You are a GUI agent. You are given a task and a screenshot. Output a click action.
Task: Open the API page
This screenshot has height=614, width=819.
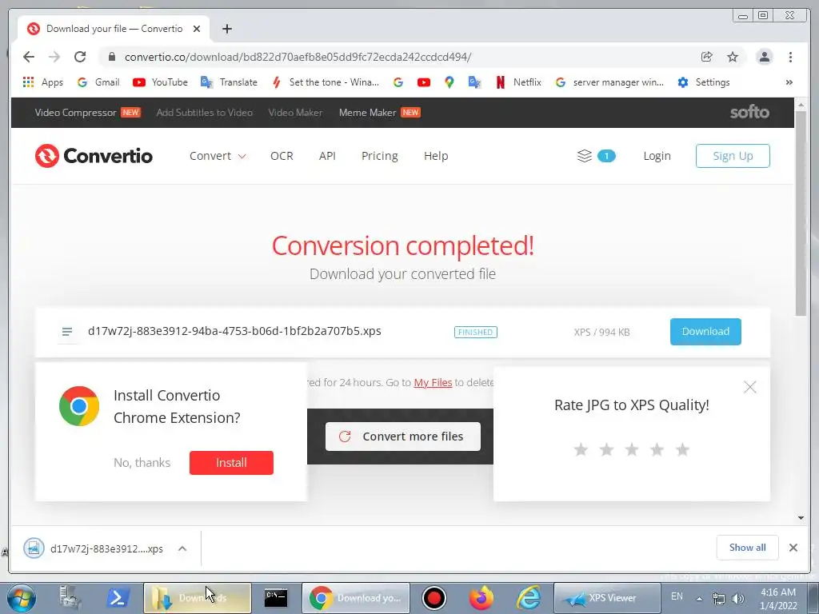(327, 156)
